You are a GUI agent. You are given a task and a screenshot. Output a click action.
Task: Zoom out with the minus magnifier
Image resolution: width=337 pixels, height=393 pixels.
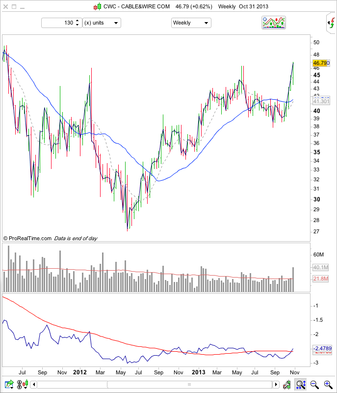(314, 384)
